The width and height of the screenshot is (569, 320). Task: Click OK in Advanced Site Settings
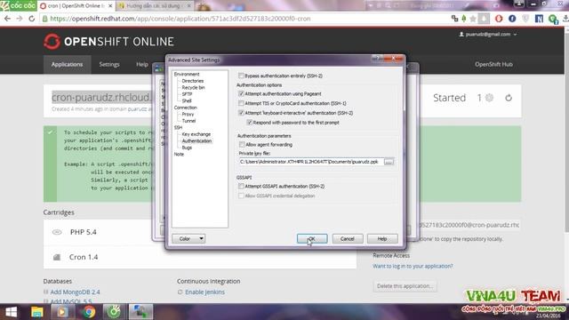(x=312, y=239)
